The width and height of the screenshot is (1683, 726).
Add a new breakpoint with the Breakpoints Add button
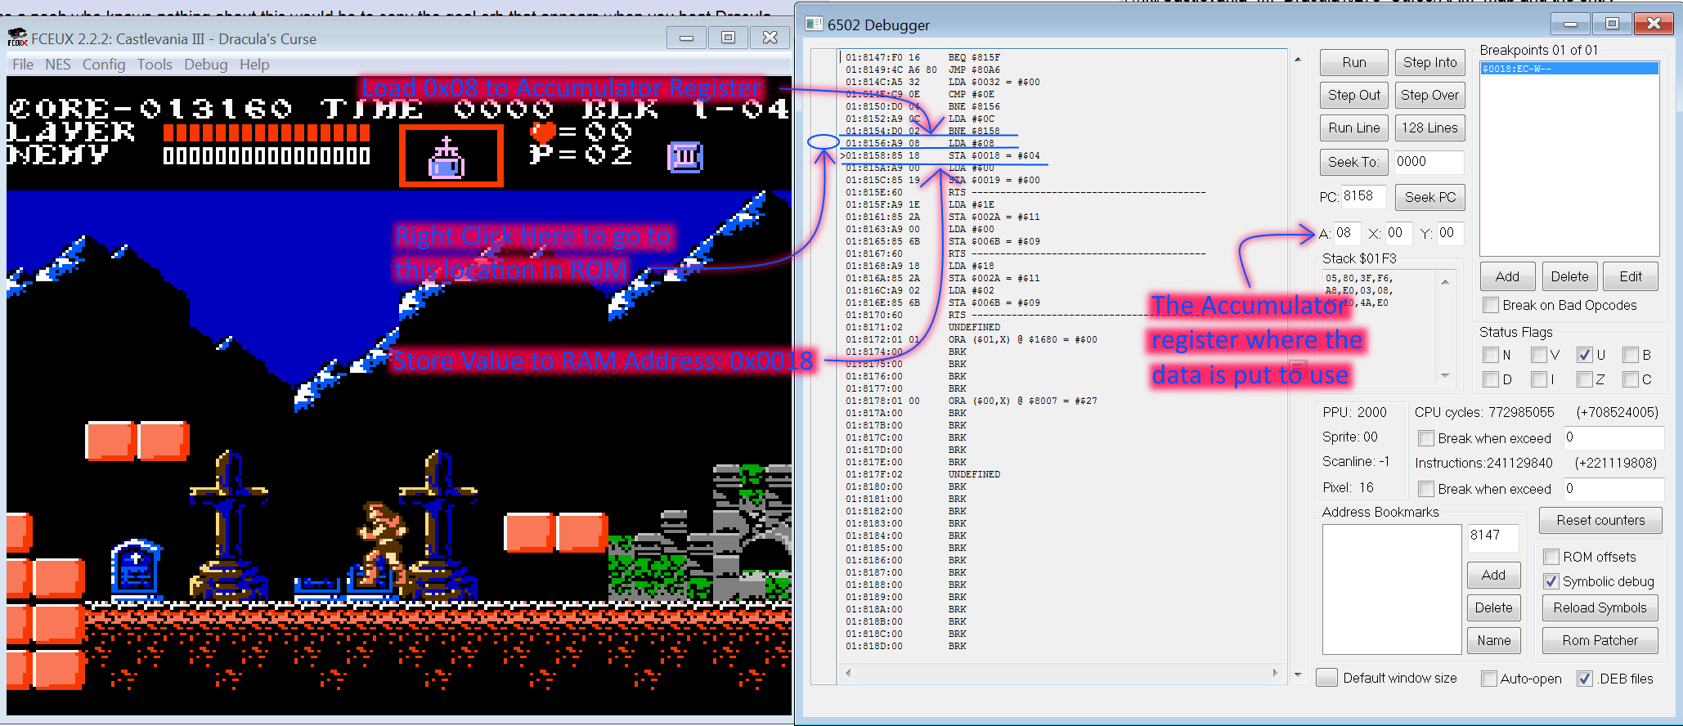[x=1507, y=276]
